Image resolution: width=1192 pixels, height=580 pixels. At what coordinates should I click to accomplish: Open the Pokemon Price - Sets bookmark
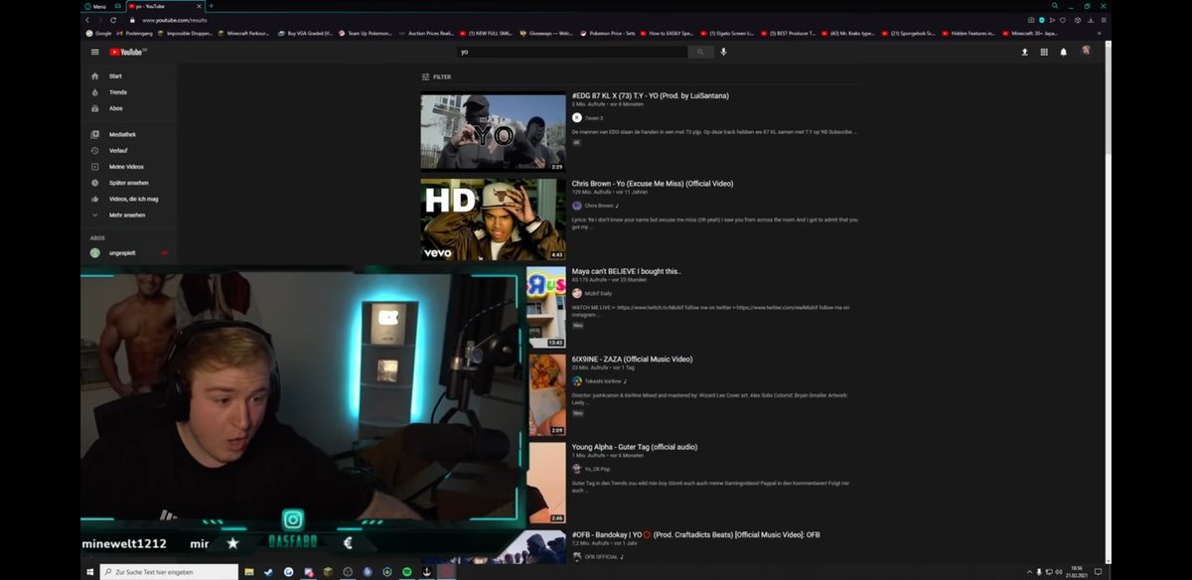click(608, 33)
